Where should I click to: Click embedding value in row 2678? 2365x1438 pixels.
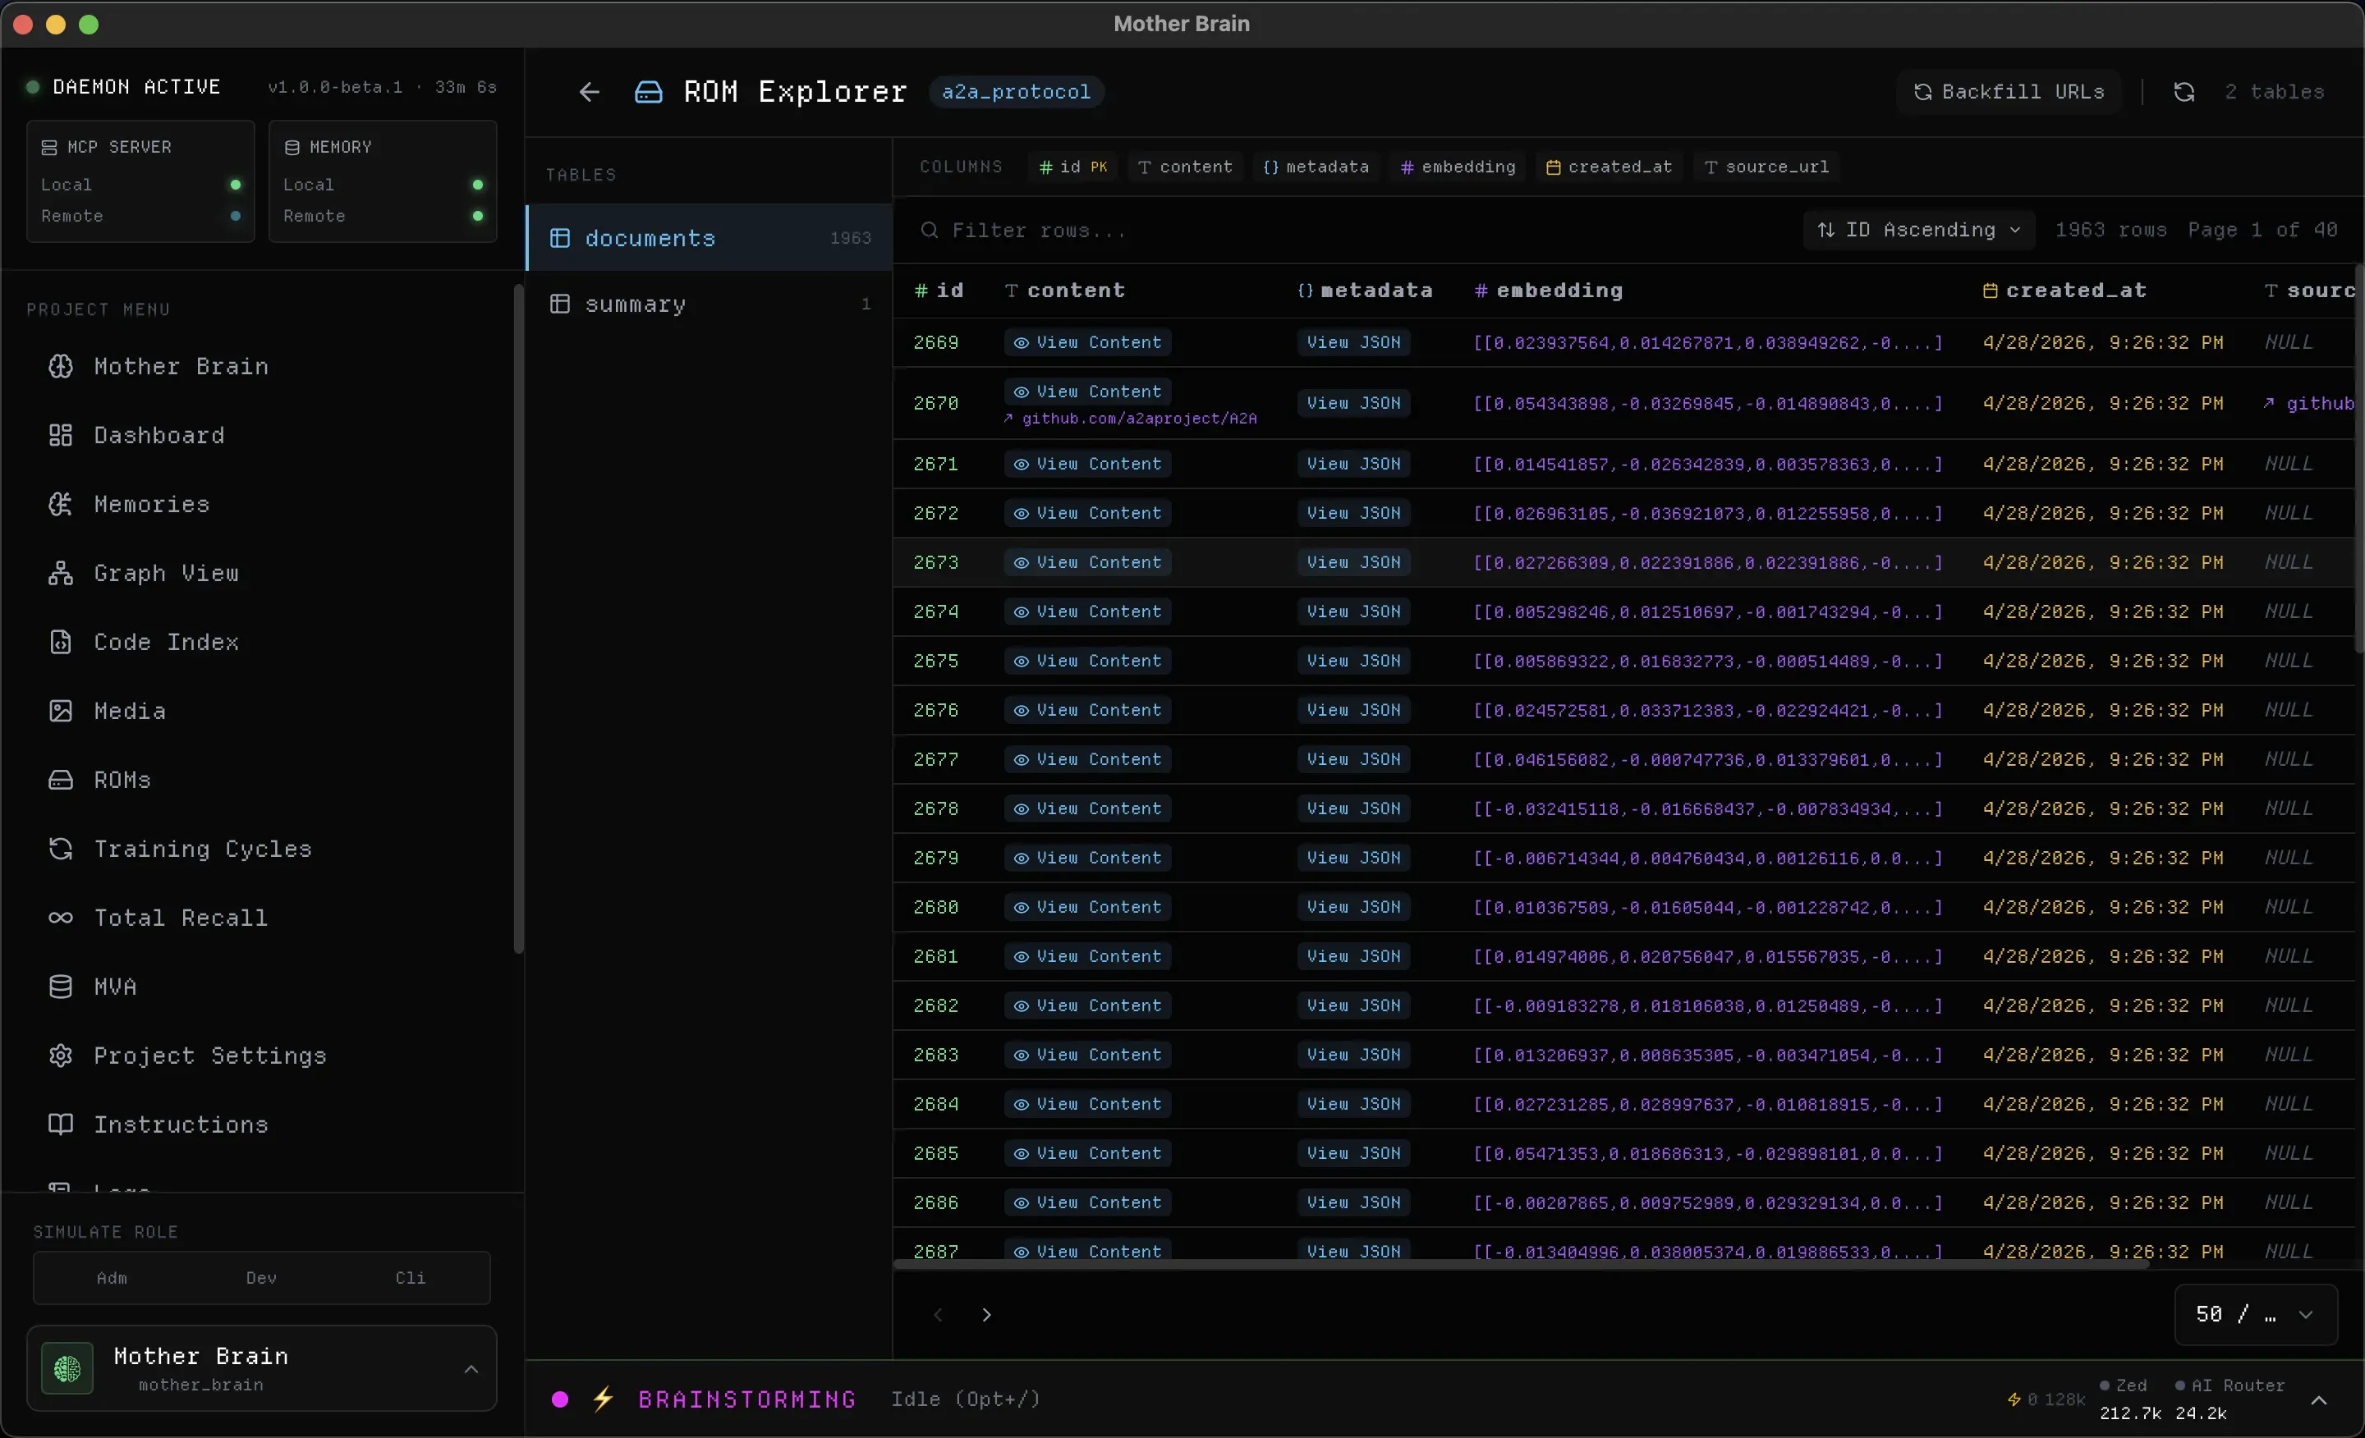pos(1707,808)
